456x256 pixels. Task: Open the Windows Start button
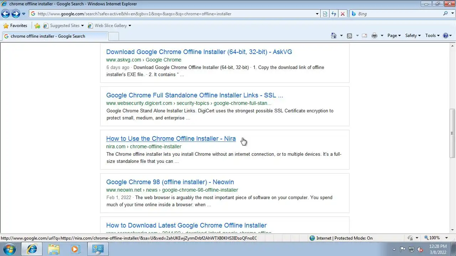pos(10,249)
